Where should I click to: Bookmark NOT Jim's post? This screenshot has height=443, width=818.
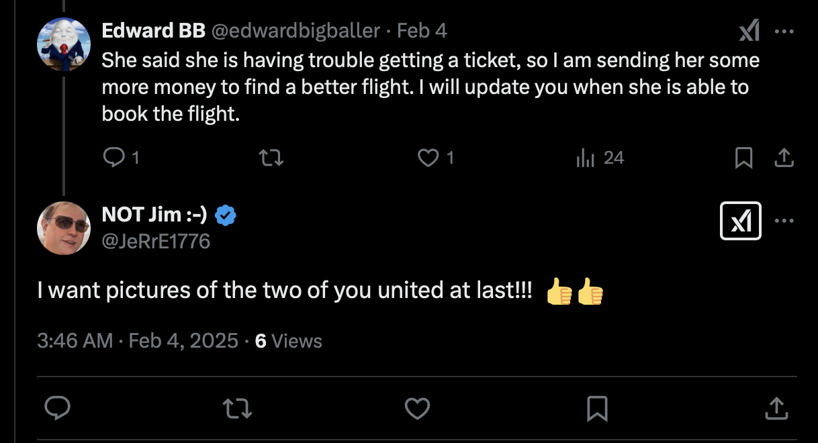pyautogui.click(x=597, y=407)
